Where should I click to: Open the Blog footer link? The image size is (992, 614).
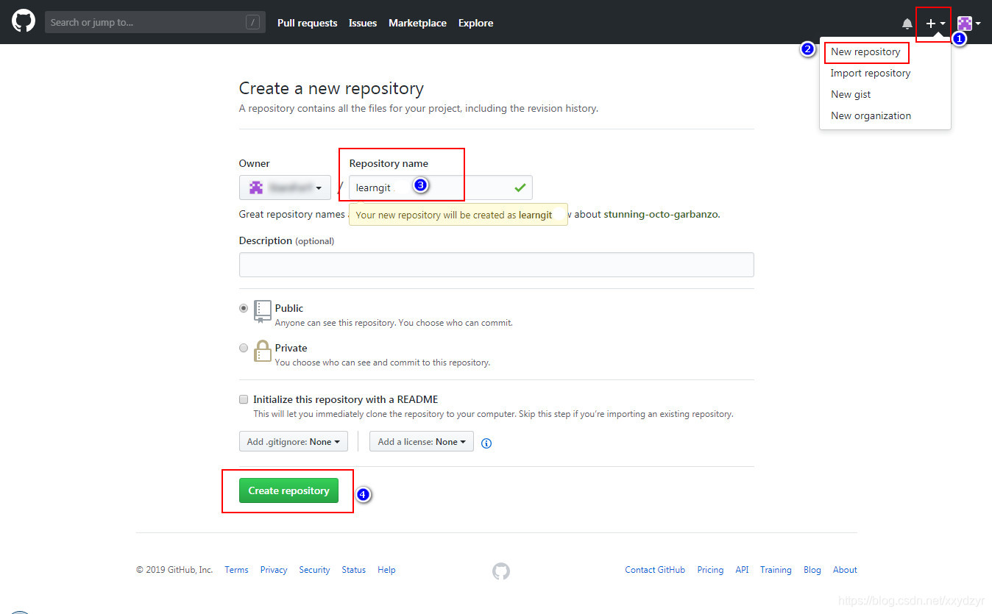tap(812, 570)
